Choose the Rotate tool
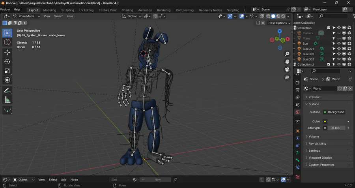The image size is (355, 188). pyautogui.click(x=7, y=62)
